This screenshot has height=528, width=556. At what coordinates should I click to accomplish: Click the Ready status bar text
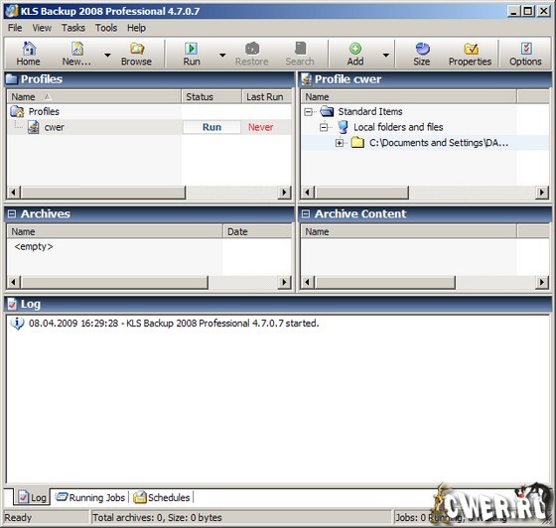18,518
